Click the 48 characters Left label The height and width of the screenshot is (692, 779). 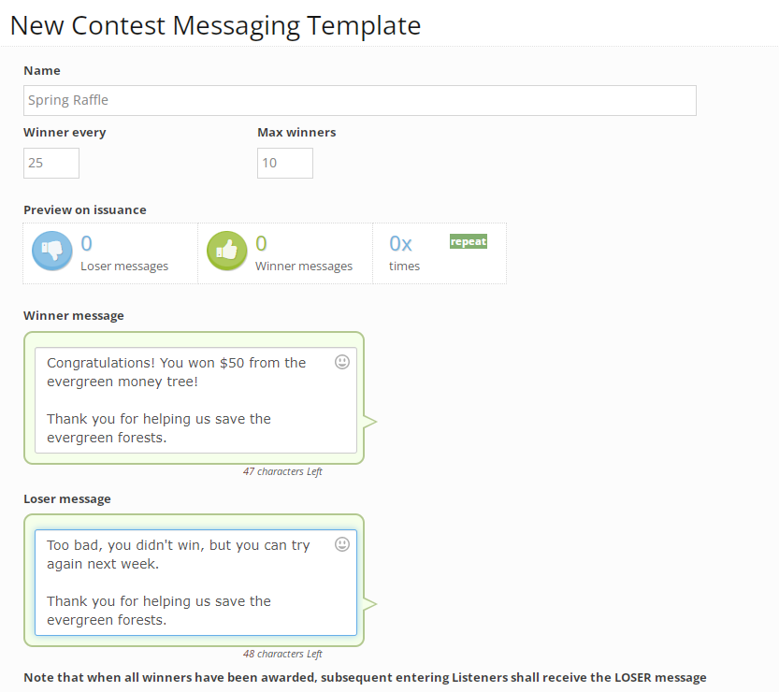pyautogui.click(x=282, y=654)
